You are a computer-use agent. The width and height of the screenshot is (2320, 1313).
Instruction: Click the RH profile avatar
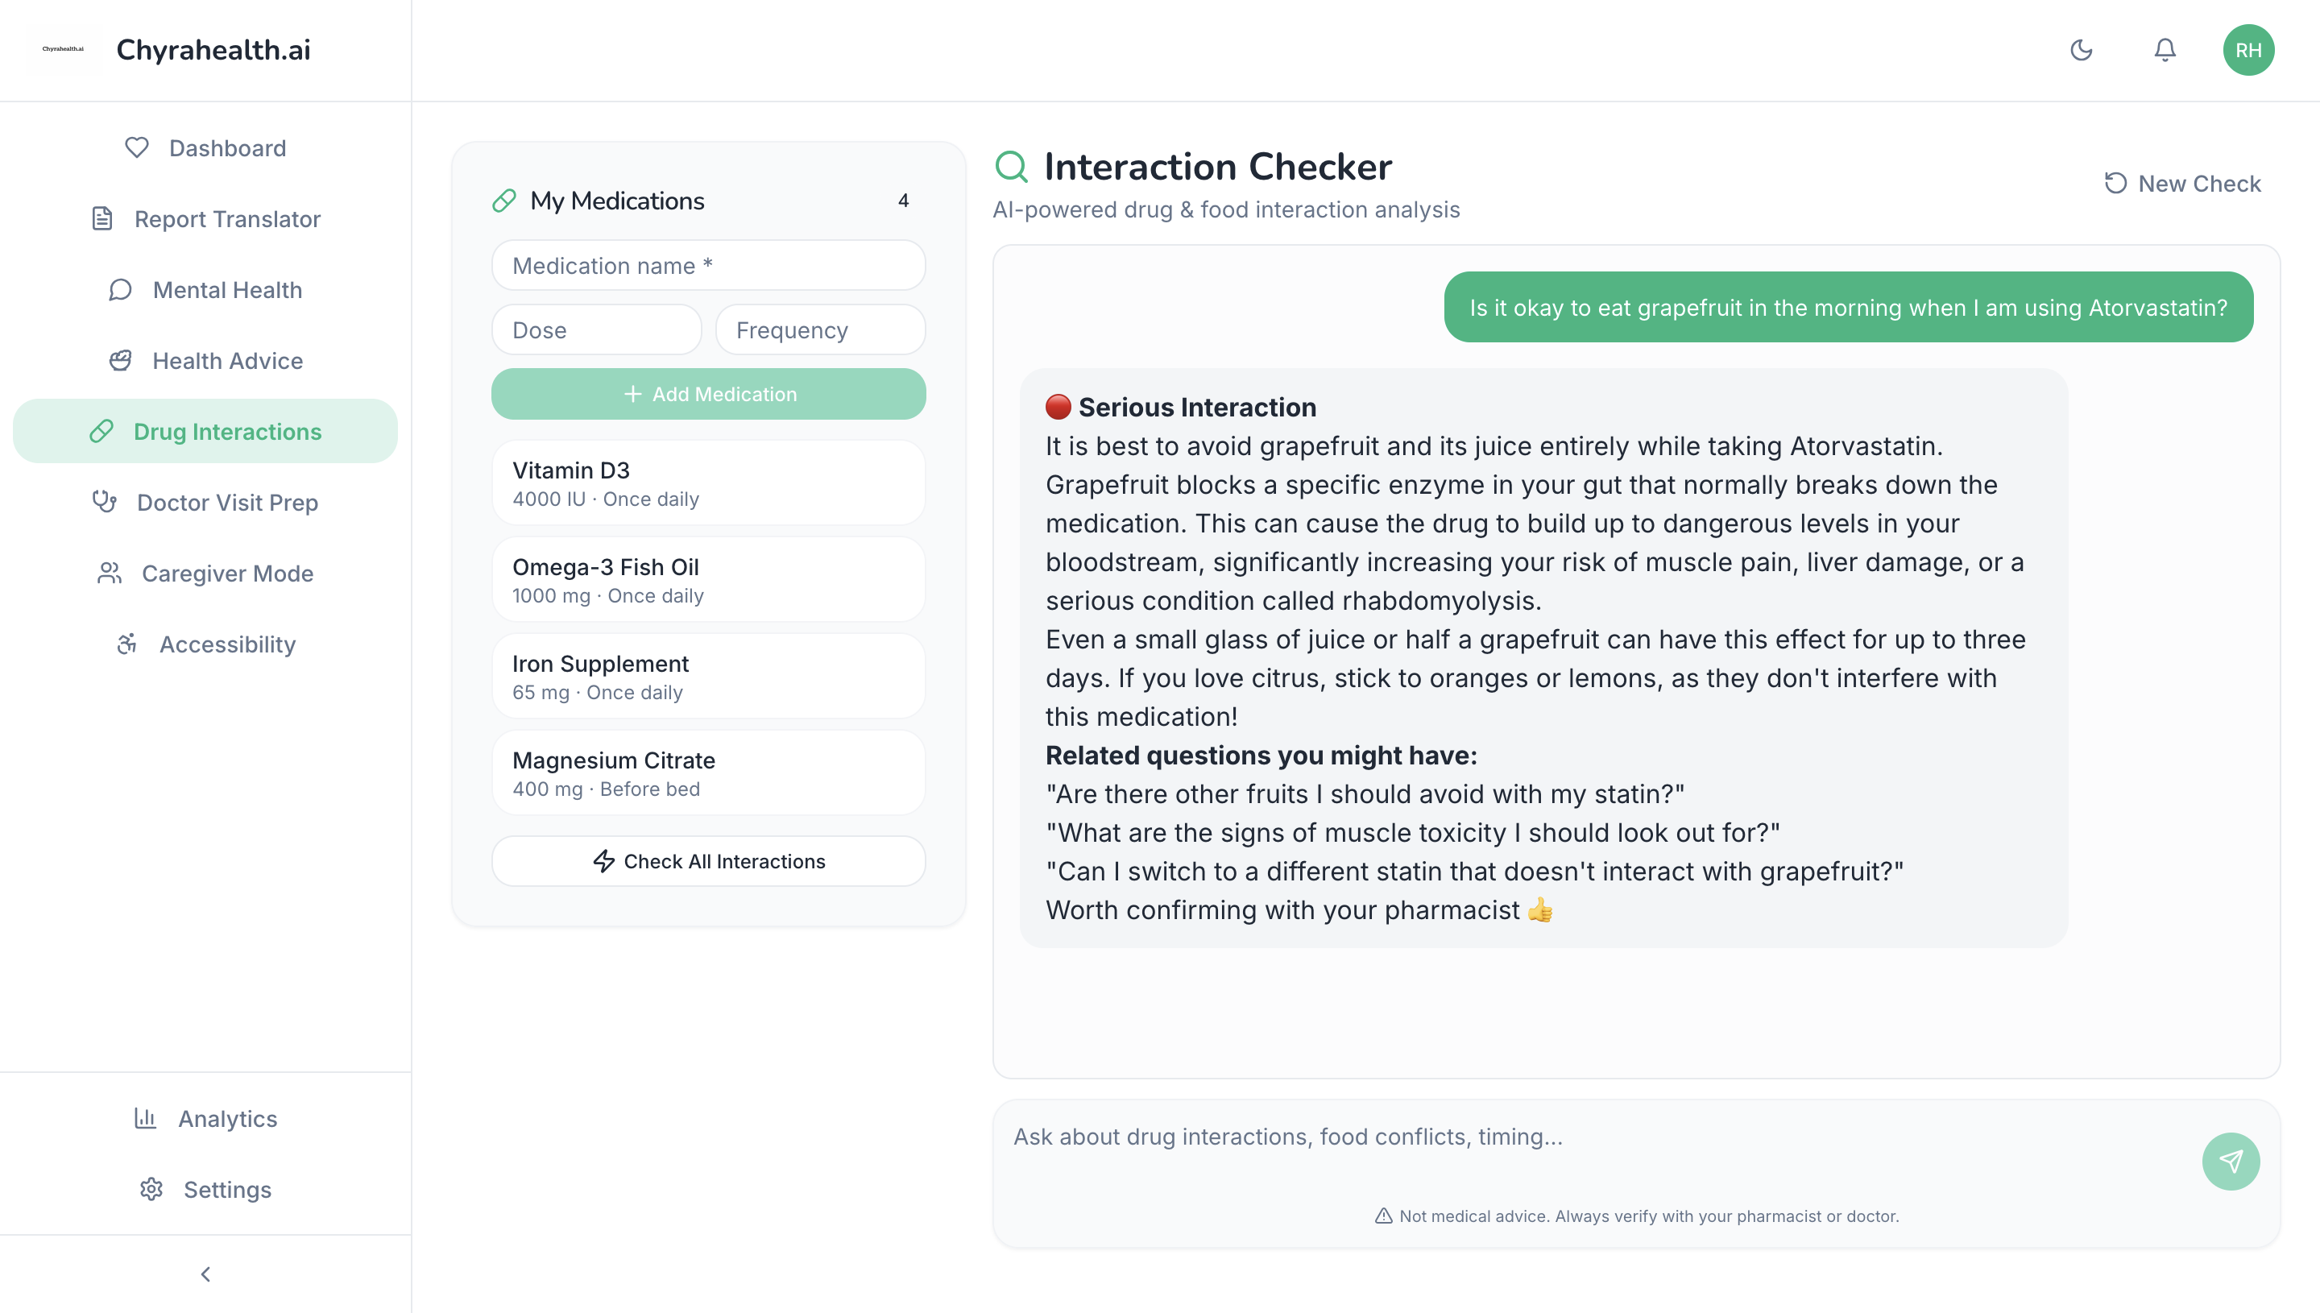pyautogui.click(x=2247, y=50)
